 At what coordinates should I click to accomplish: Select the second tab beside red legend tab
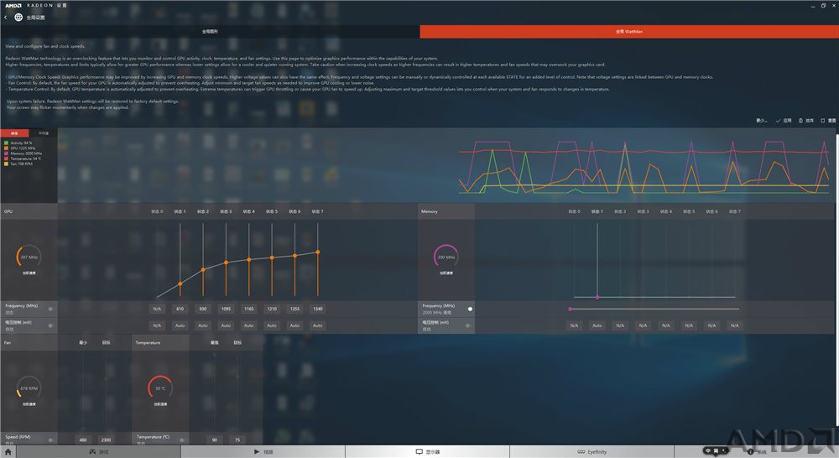point(44,133)
